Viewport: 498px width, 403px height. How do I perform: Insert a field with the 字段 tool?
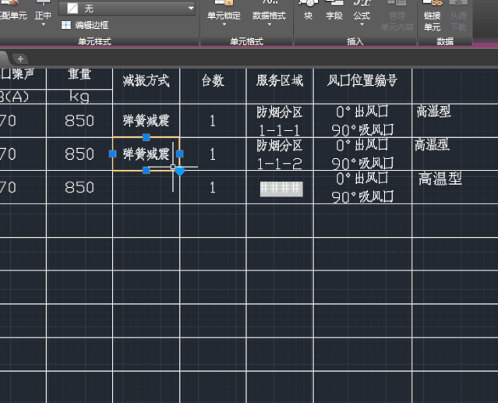point(334,11)
